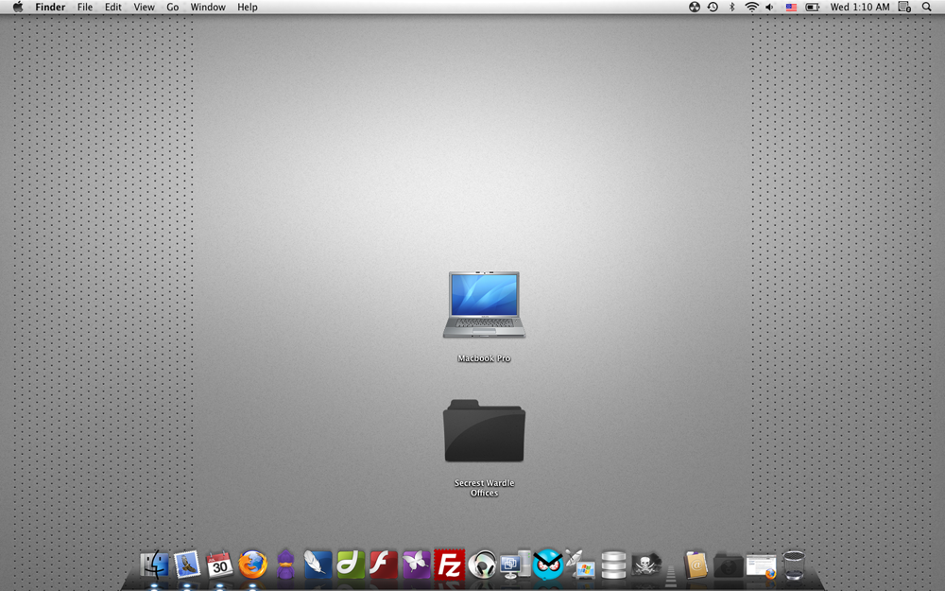Open Finder from the Dock
The width and height of the screenshot is (945, 591).
pos(155,565)
